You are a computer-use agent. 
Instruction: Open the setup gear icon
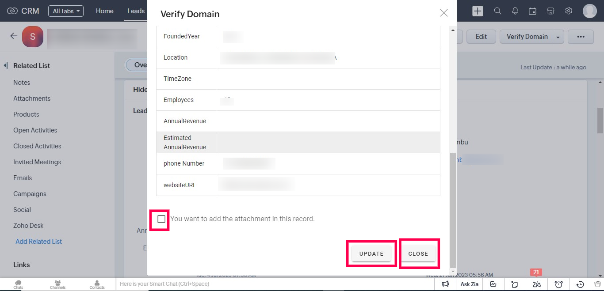click(x=569, y=11)
